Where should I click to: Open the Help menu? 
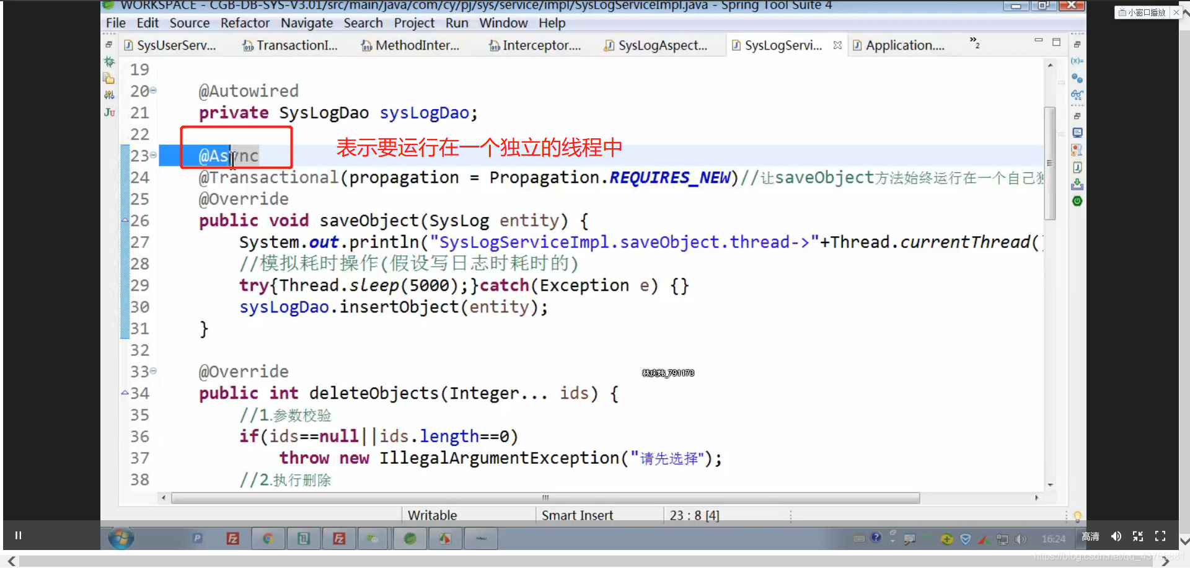click(x=552, y=23)
